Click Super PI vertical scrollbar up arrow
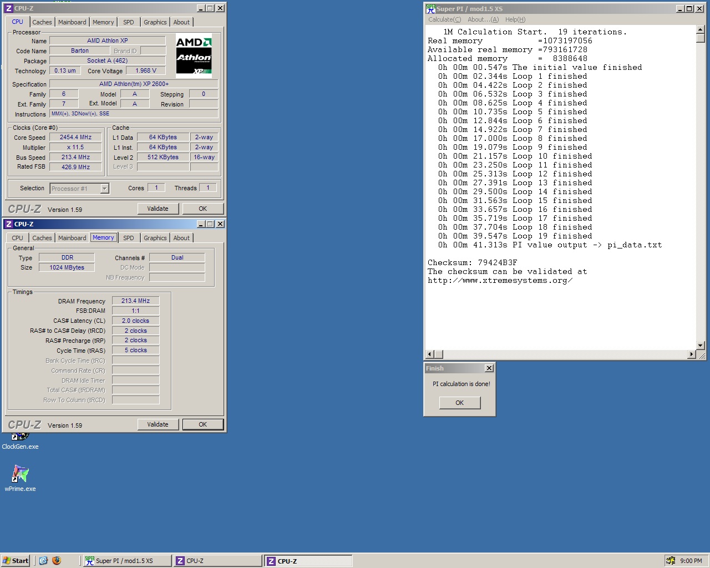 (701, 29)
